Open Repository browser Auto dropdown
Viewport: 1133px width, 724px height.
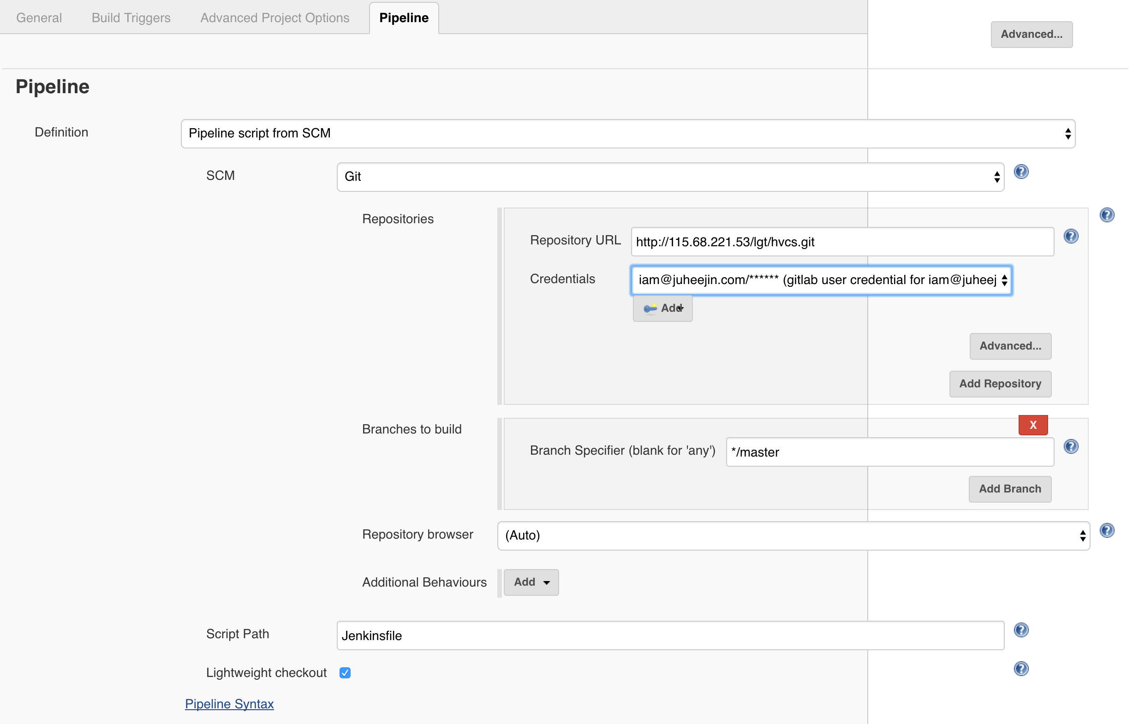(x=793, y=535)
